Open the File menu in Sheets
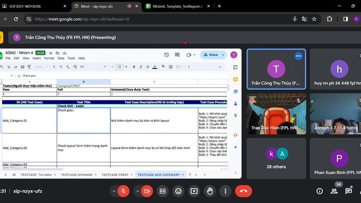 click(x=8, y=58)
